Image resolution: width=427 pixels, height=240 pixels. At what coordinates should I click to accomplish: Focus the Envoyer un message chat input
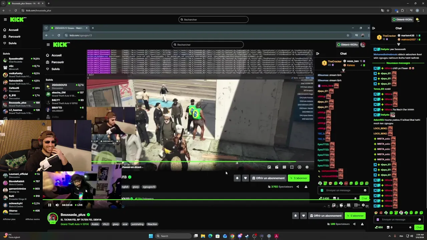click(398, 220)
